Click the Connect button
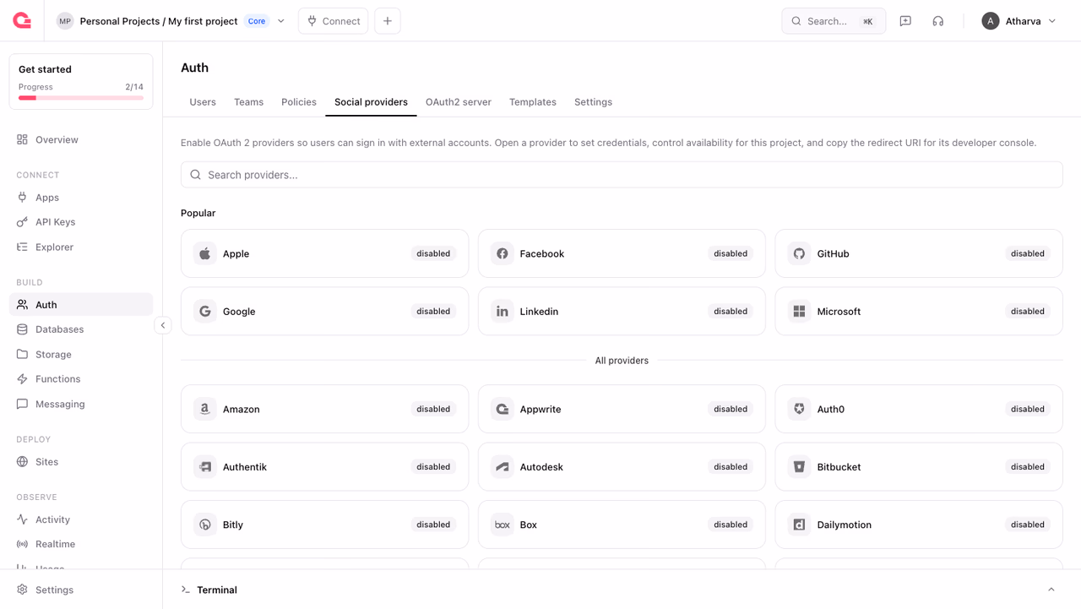The height and width of the screenshot is (609, 1081). pyautogui.click(x=334, y=21)
